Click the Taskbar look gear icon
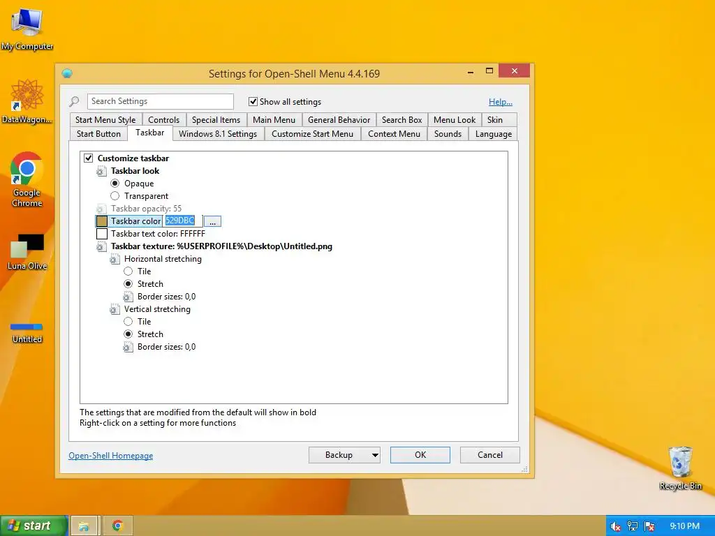The image size is (715, 536). (x=101, y=171)
